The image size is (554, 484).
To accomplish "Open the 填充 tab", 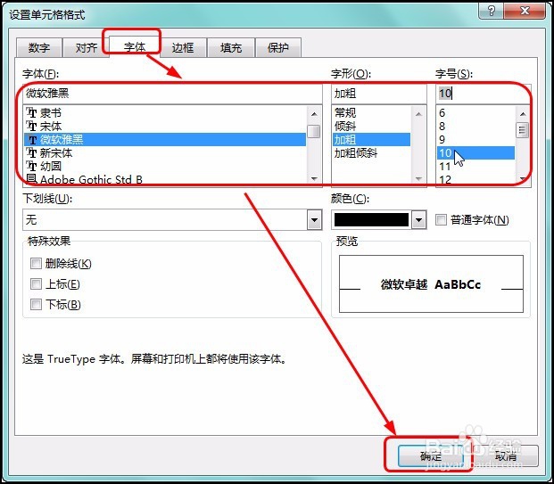I will [231, 47].
